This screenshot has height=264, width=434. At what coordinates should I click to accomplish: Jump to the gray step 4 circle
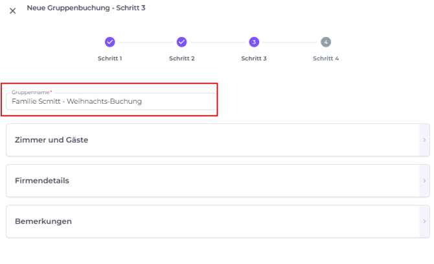(x=326, y=42)
